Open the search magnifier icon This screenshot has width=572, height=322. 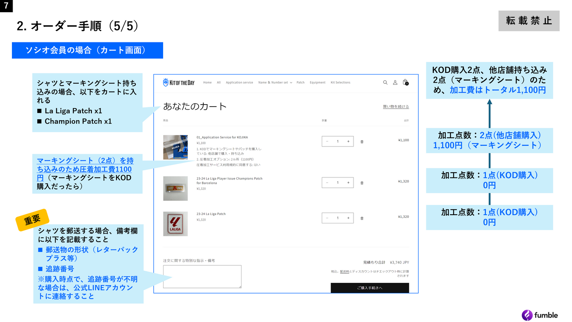[385, 82]
